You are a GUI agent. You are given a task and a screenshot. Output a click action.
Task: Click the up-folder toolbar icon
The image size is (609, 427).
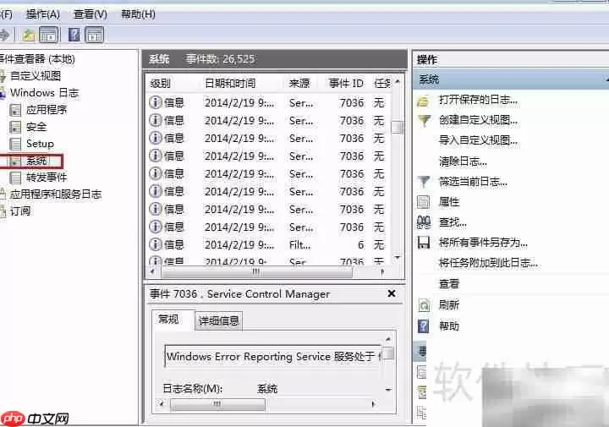pyautogui.click(x=29, y=36)
